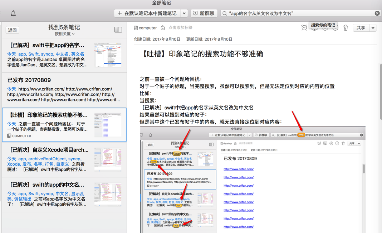The width and height of the screenshot is (382, 233).
Task: Go back with the 返回 button
Action: click(x=13, y=30)
